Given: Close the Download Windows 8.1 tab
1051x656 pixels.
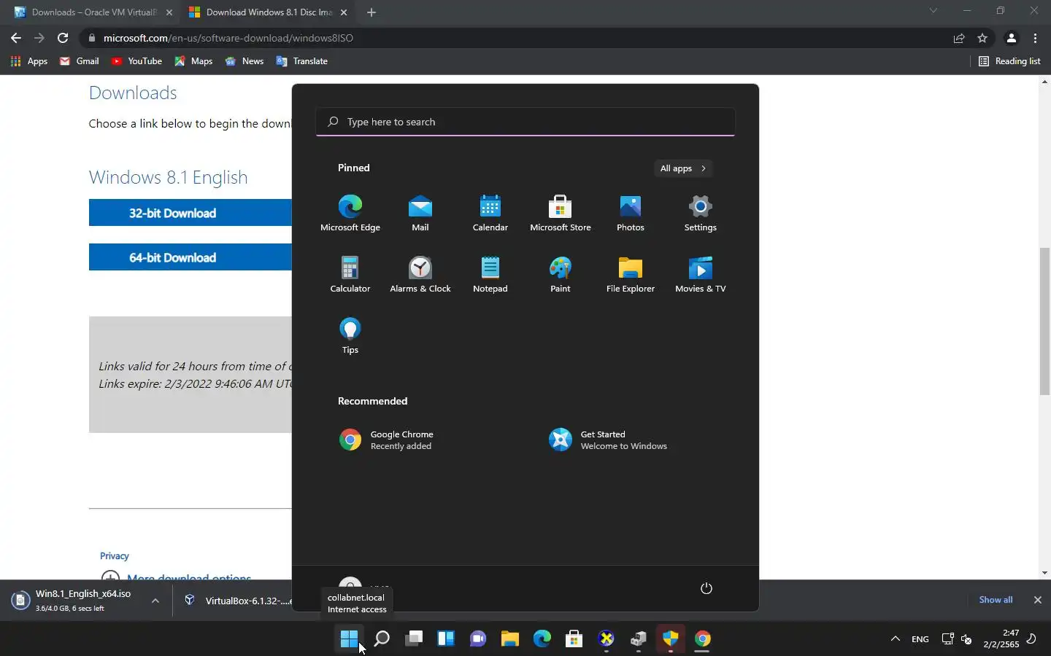Looking at the screenshot, I should point(344,12).
